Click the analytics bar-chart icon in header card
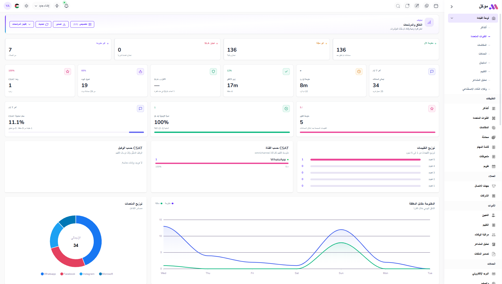This screenshot has height=284, width=502. [429, 22]
